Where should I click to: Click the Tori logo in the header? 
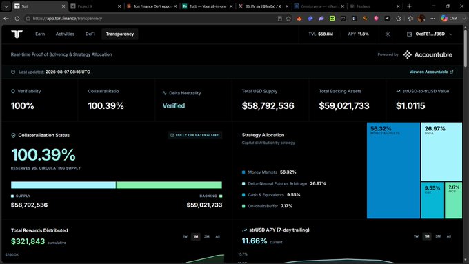coord(17,34)
